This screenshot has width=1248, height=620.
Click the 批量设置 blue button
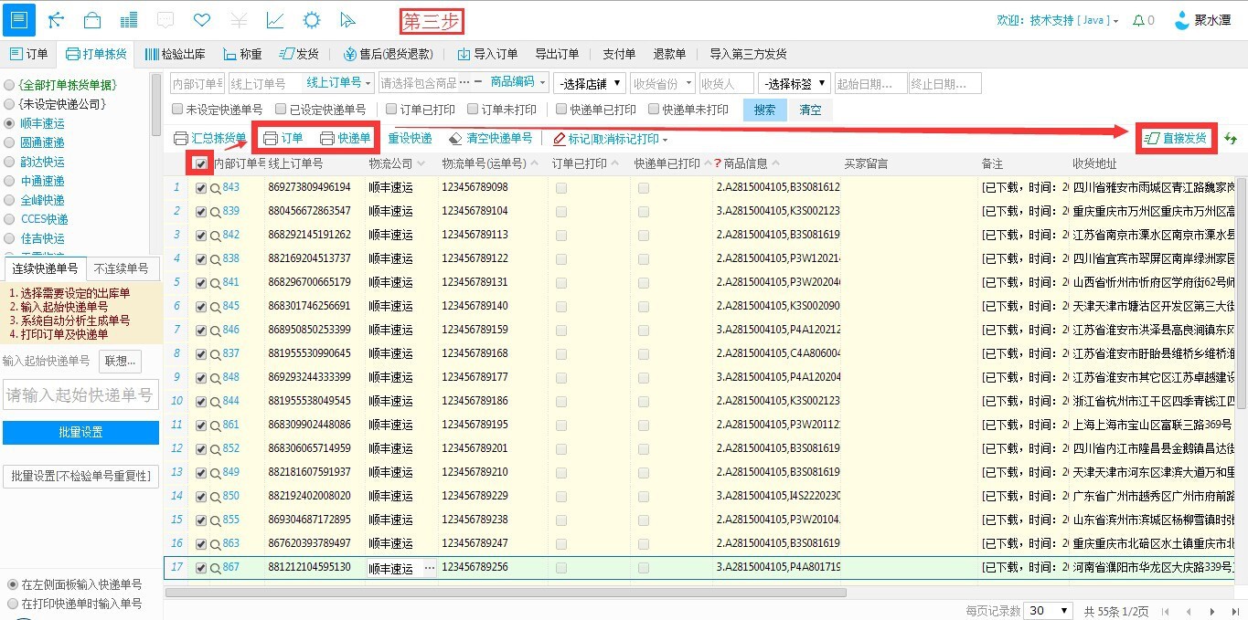point(80,432)
